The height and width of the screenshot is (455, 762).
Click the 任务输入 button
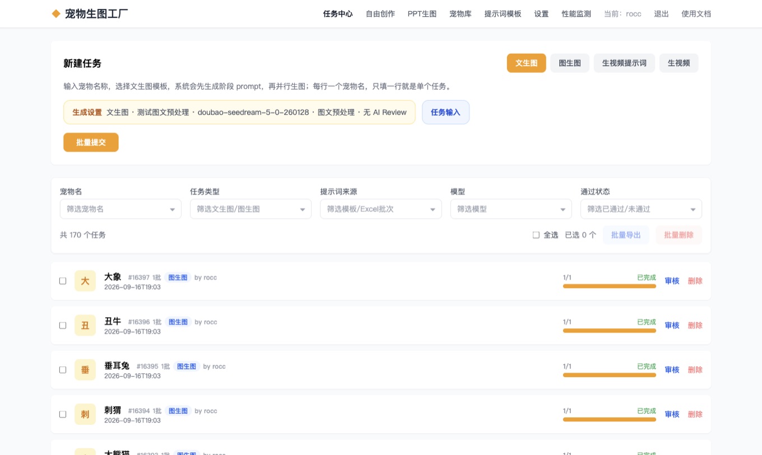click(x=445, y=112)
